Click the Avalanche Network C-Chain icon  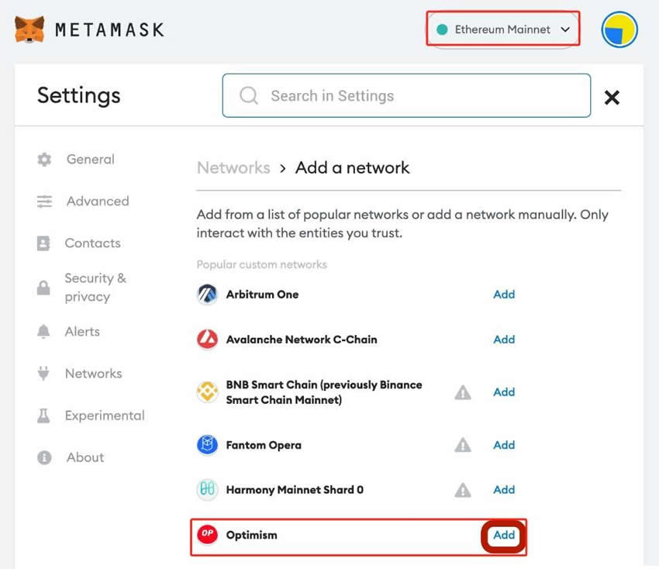207,340
